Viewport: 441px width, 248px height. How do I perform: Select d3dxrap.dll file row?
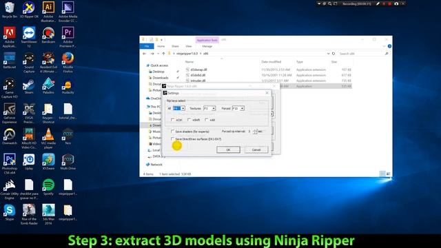coord(269,70)
